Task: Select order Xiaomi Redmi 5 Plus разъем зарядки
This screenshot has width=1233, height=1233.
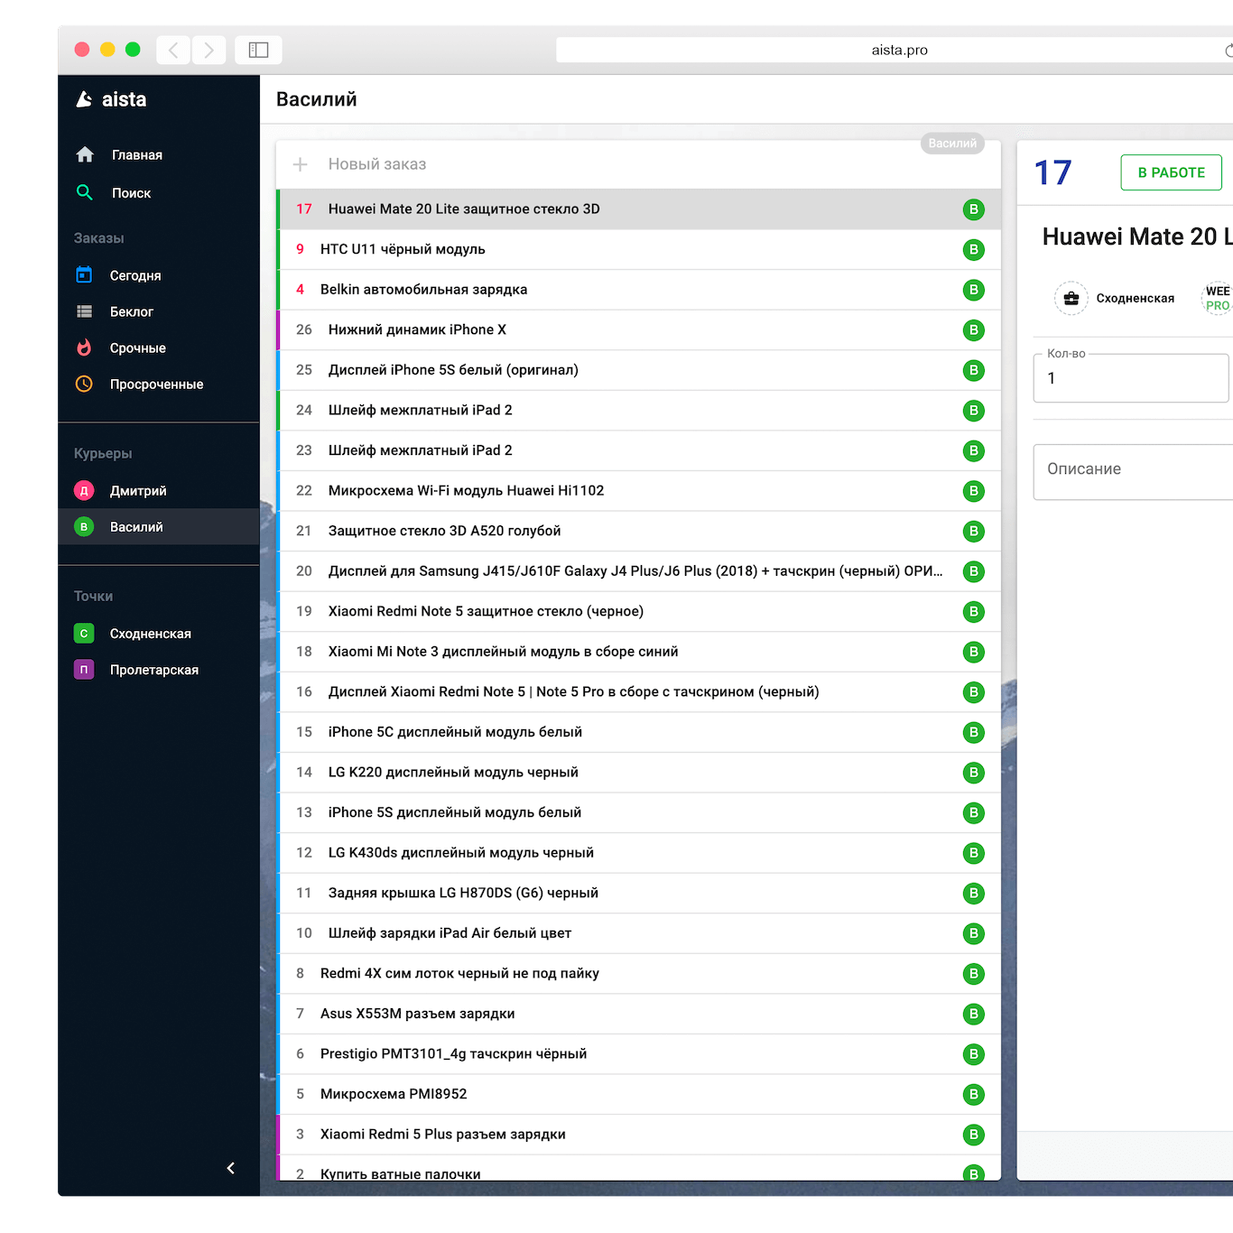Action: [638, 1135]
